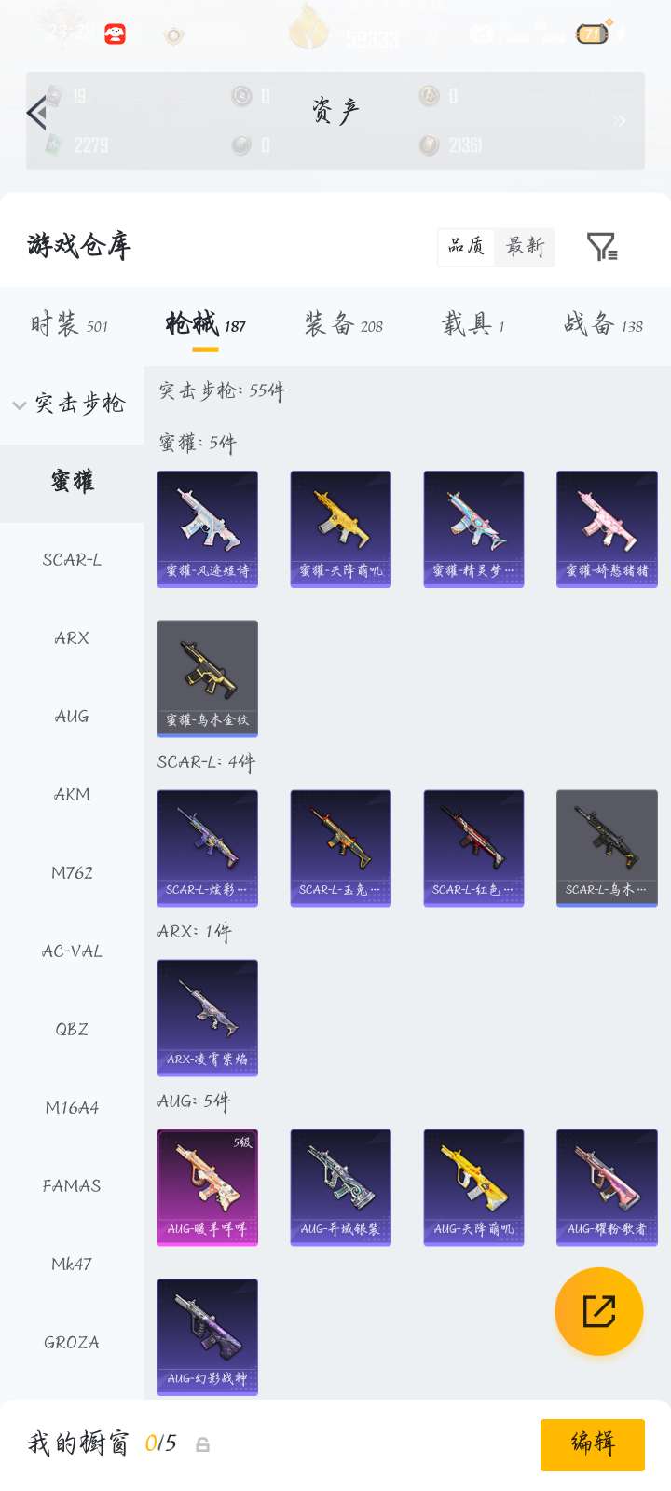671x1491 pixels.
Task: Open the red panda app icon
Action: click(x=115, y=34)
